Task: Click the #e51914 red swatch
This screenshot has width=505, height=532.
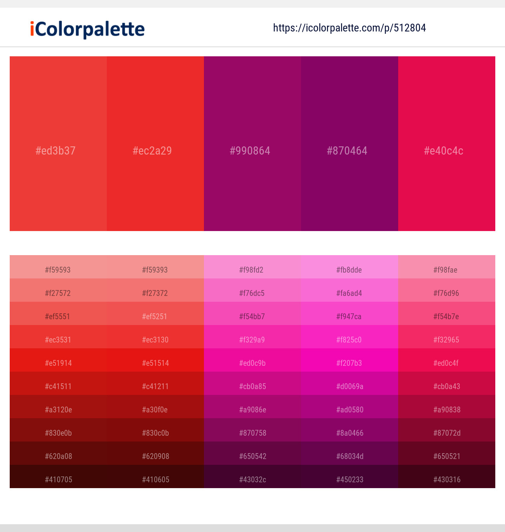Action: [x=57, y=363]
